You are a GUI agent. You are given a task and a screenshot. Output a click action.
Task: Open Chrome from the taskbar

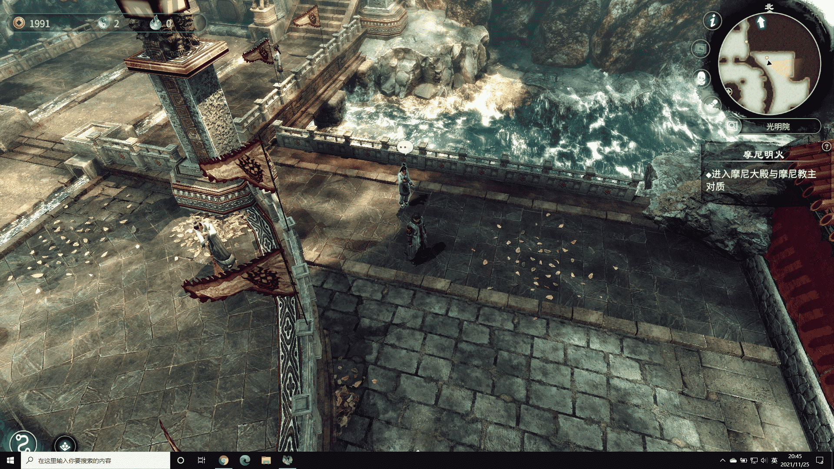(x=224, y=460)
